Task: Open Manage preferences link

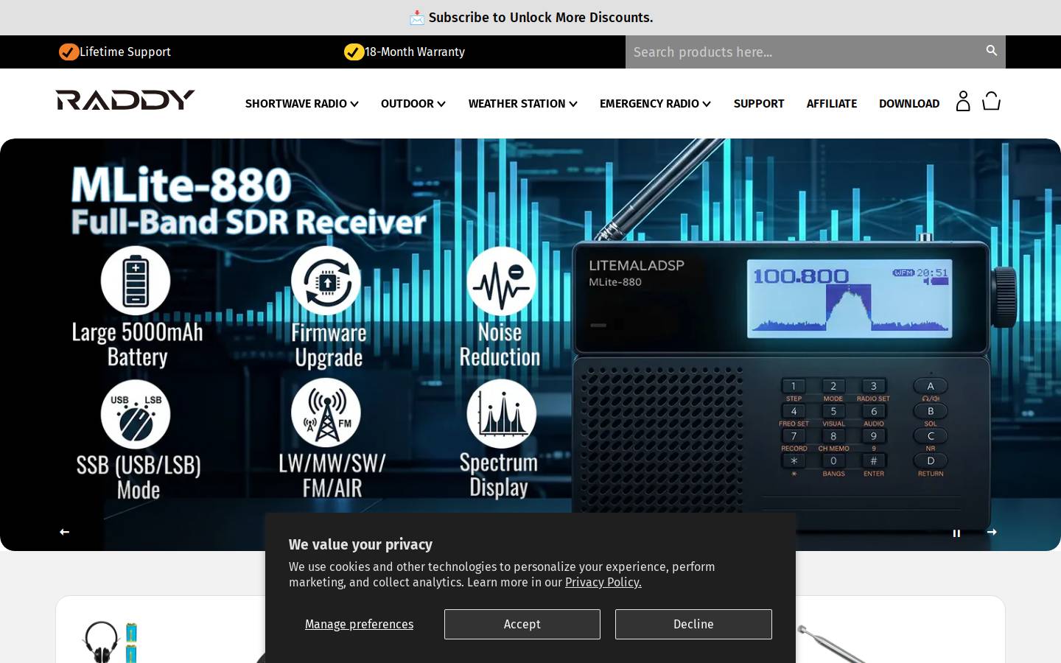Action: (x=359, y=624)
